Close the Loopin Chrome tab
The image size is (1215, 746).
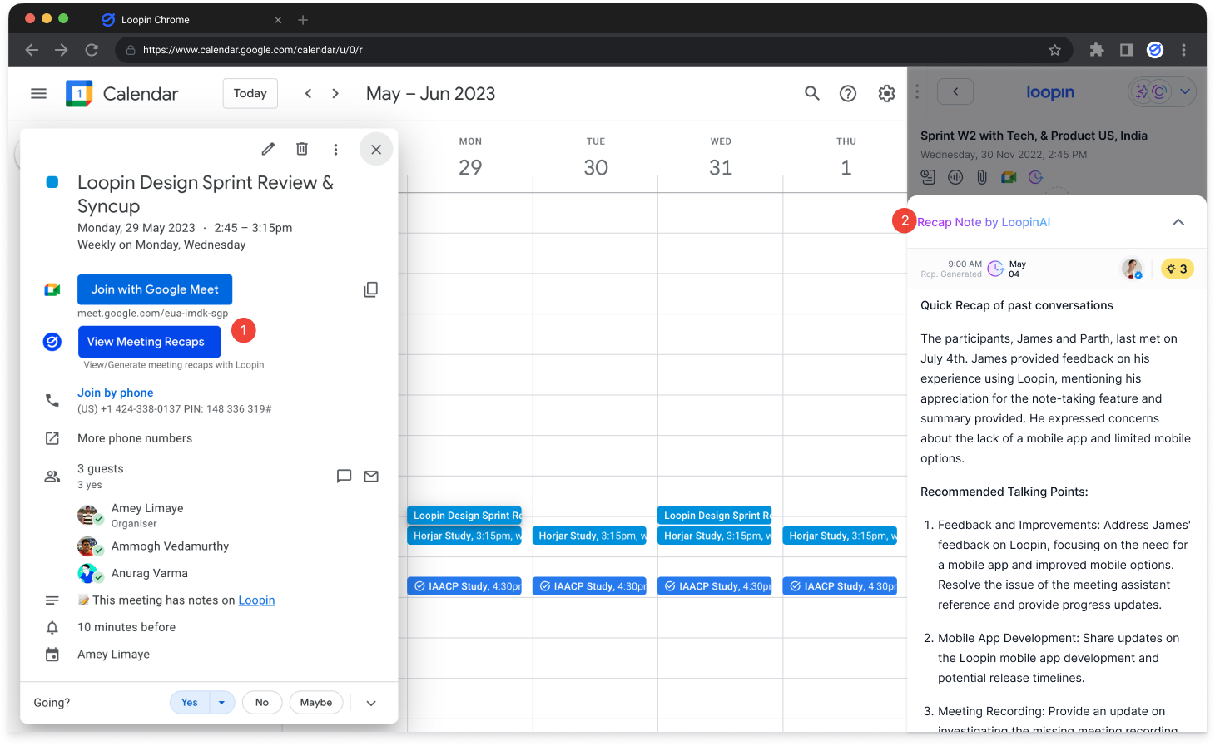click(278, 20)
